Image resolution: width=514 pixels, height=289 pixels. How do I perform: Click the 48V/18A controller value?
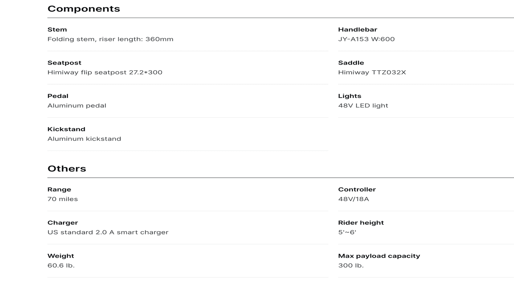pos(353,199)
